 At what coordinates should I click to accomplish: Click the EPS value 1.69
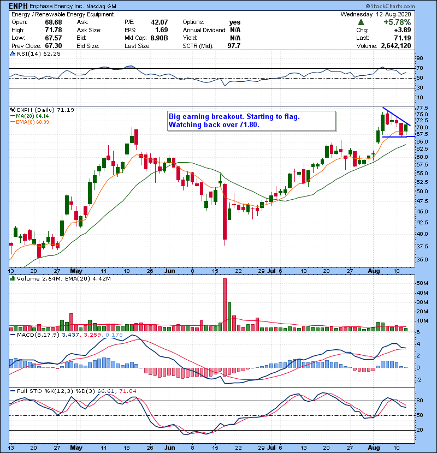click(x=161, y=30)
